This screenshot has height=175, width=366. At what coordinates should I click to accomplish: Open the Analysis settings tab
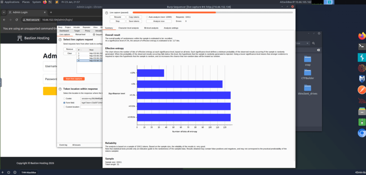click(171, 28)
